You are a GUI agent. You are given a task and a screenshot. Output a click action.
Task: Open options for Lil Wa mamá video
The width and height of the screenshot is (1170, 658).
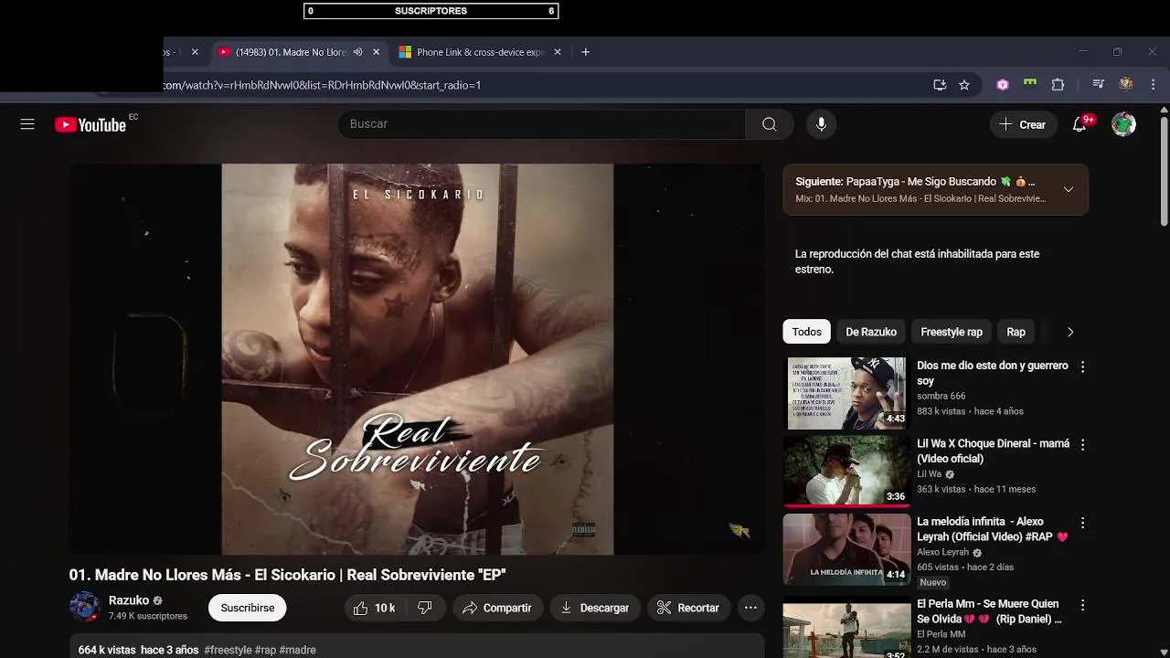click(x=1082, y=445)
